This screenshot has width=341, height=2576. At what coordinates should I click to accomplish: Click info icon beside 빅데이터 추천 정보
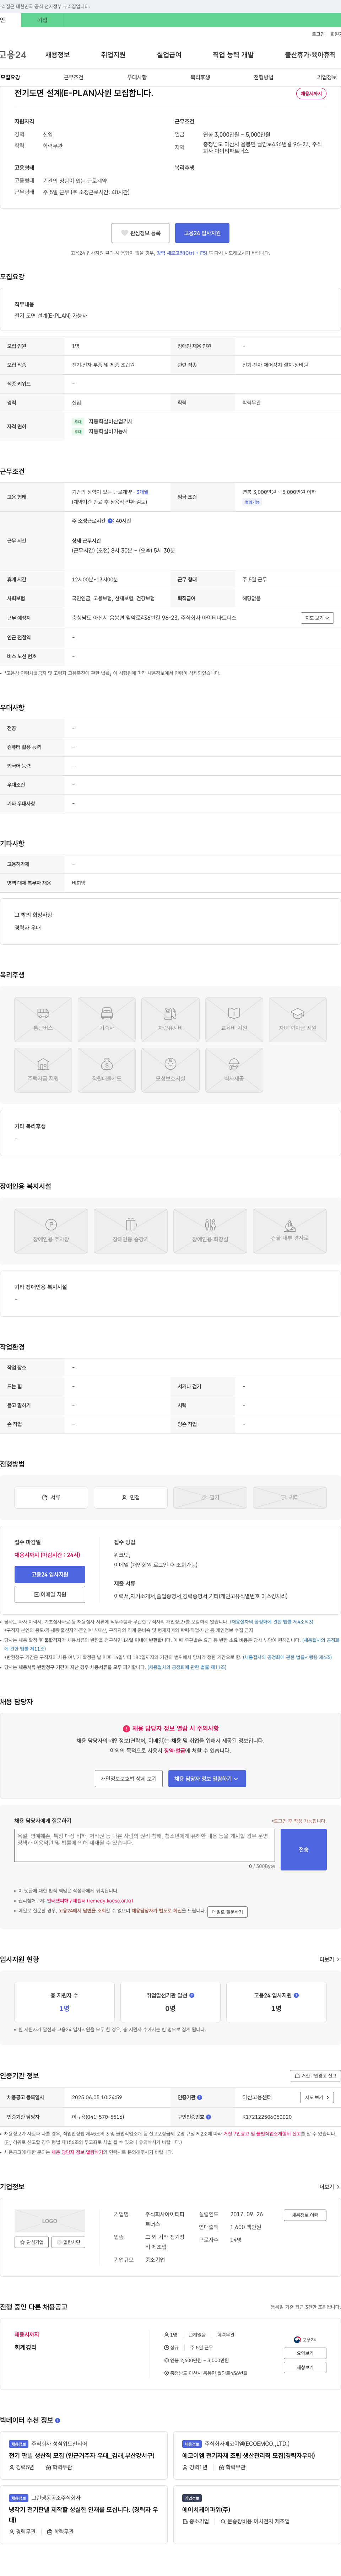tap(58, 2420)
